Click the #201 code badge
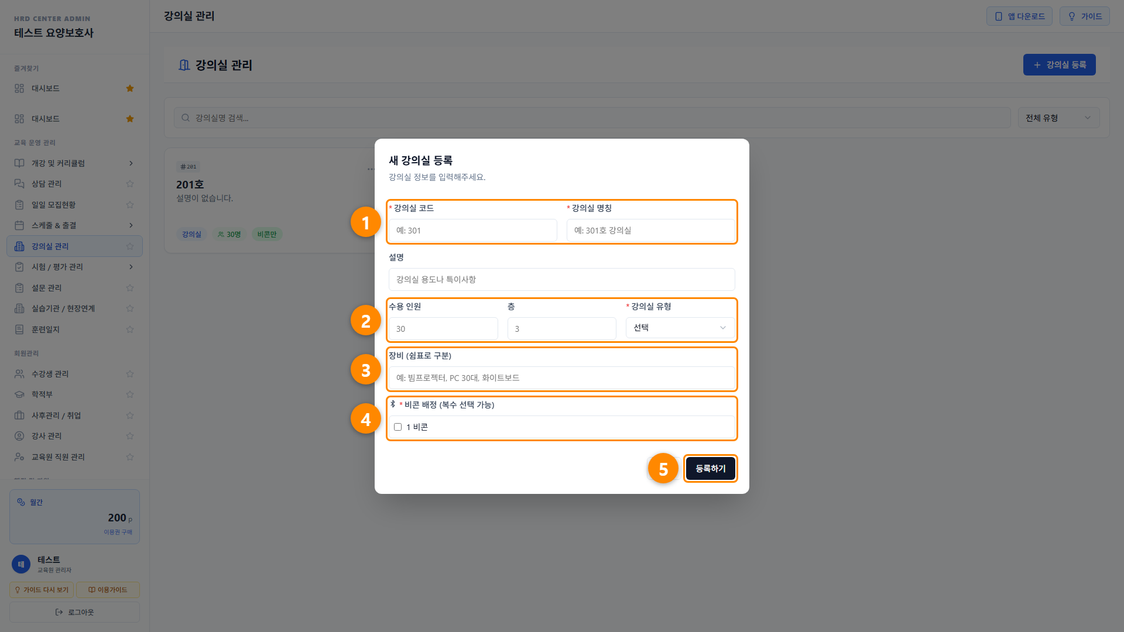This screenshot has width=1124, height=632. pyautogui.click(x=189, y=167)
